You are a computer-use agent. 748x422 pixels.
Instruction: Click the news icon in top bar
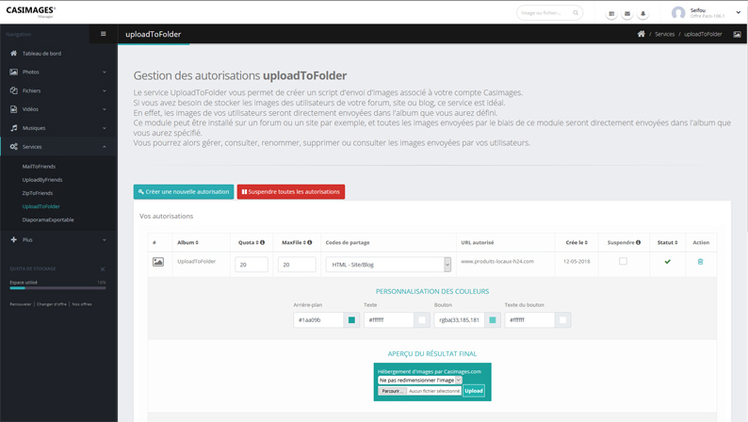(611, 14)
